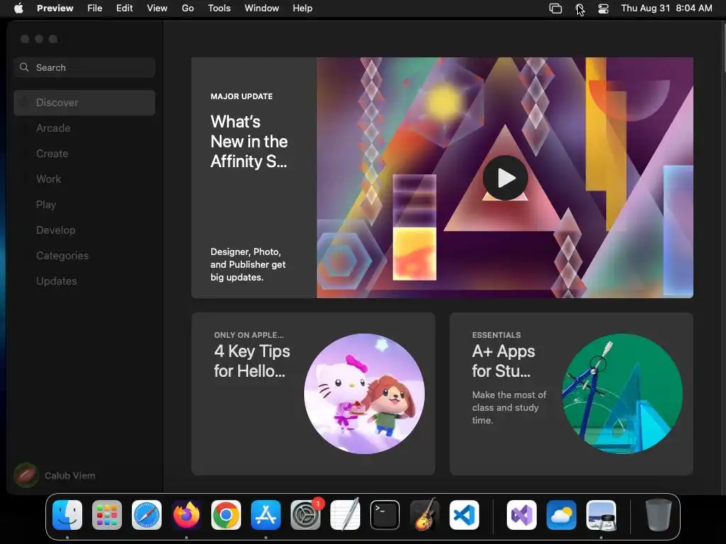Go to the Play section

[84, 205]
